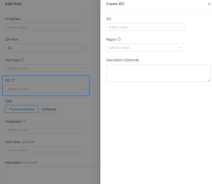Image resolution: width=212 pixels, height=184 pixels.
Task: Focus the SSH Port number field
Action: click(x=43, y=48)
